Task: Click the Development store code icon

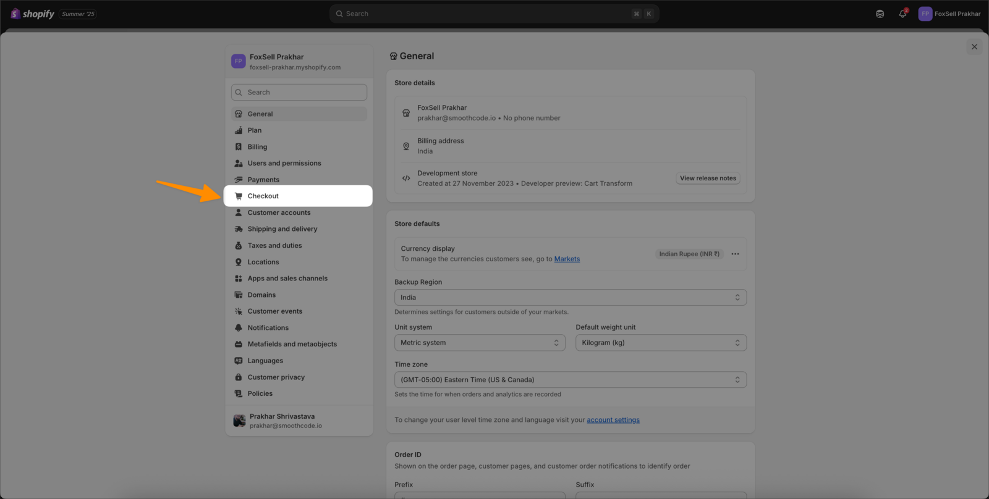Action: (x=406, y=178)
